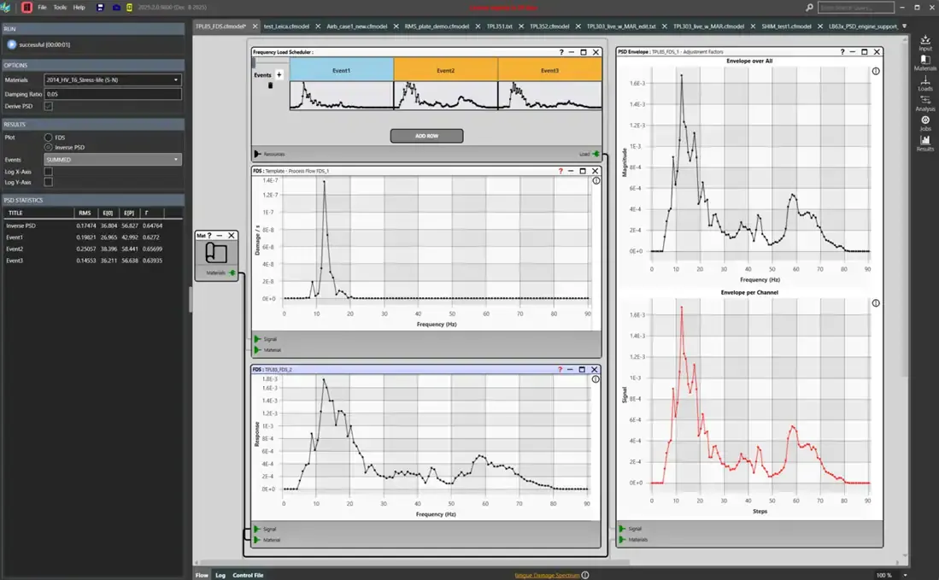This screenshot has width=939, height=580.
Task: Open the Loads sidebar panel
Action: coord(925,82)
